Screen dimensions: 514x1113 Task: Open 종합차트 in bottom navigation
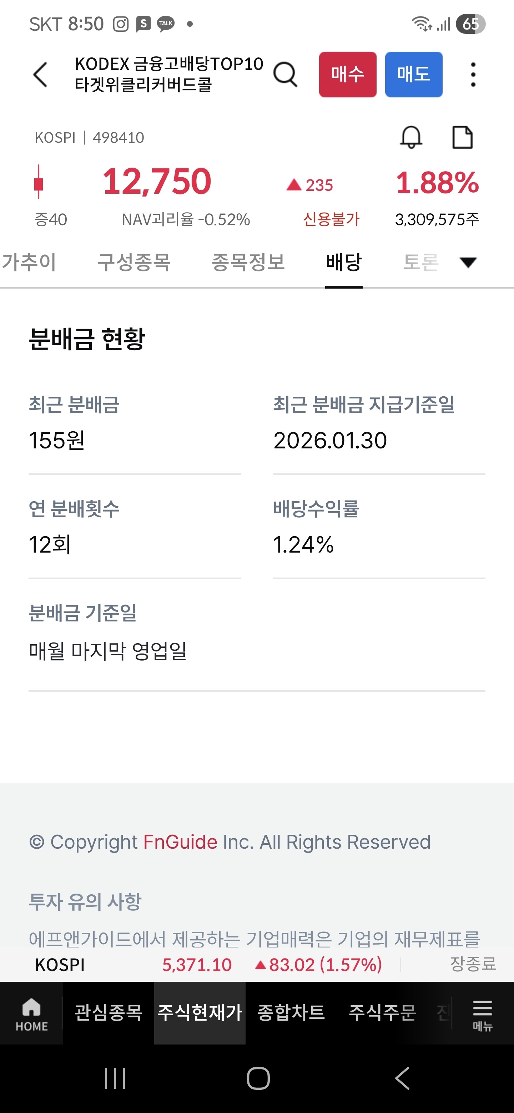(x=291, y=1013)
